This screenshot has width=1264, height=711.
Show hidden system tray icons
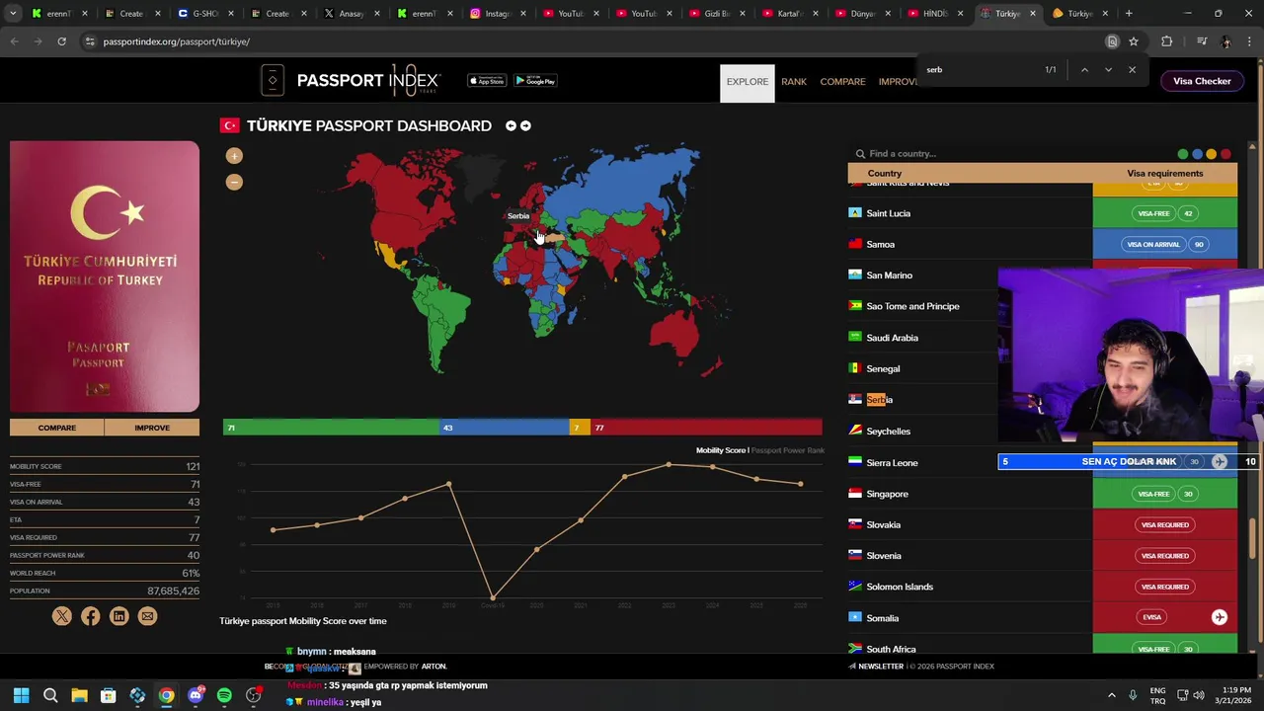coord(1112,695)
